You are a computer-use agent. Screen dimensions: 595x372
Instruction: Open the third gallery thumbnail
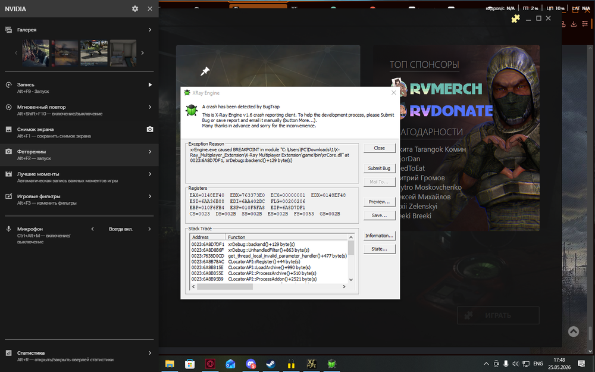[94, 53]
